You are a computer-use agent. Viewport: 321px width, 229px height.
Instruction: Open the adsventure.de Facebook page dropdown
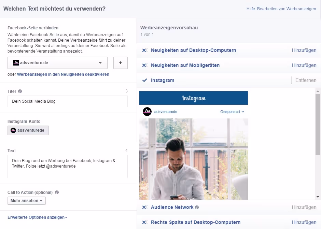click(x=57, y=63)
